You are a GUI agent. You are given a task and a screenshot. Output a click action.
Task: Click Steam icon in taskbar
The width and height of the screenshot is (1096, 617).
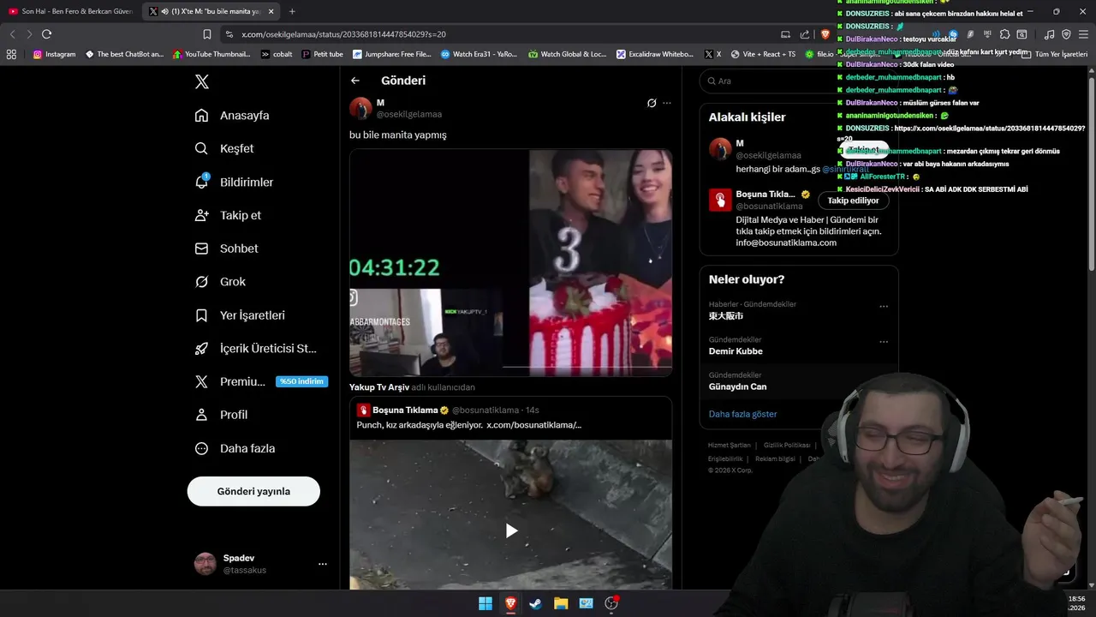pos(535,603)
